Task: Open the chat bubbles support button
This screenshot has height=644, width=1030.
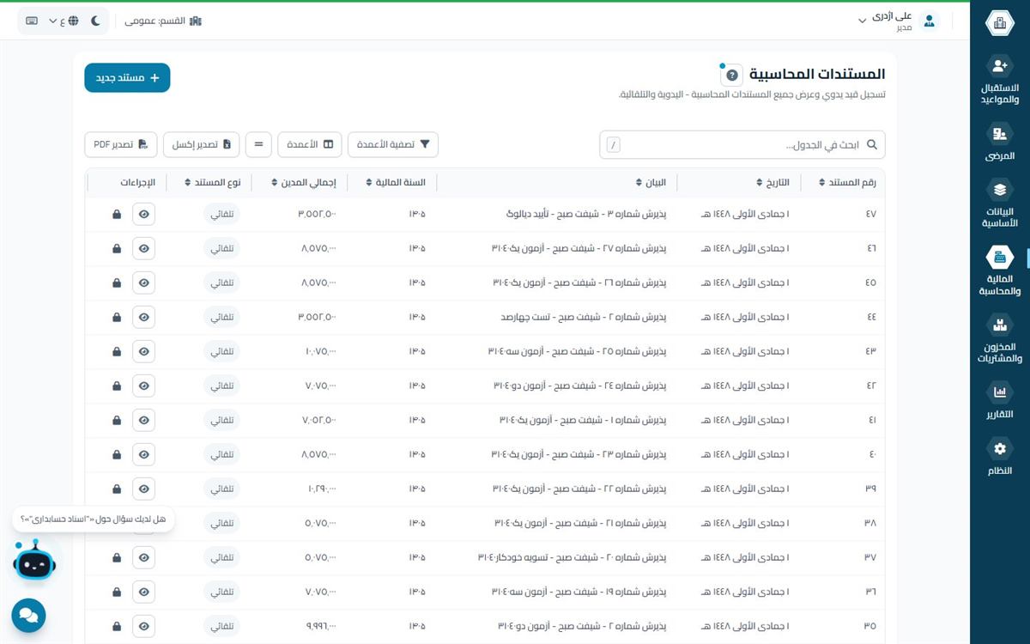Action: (28, 615)
